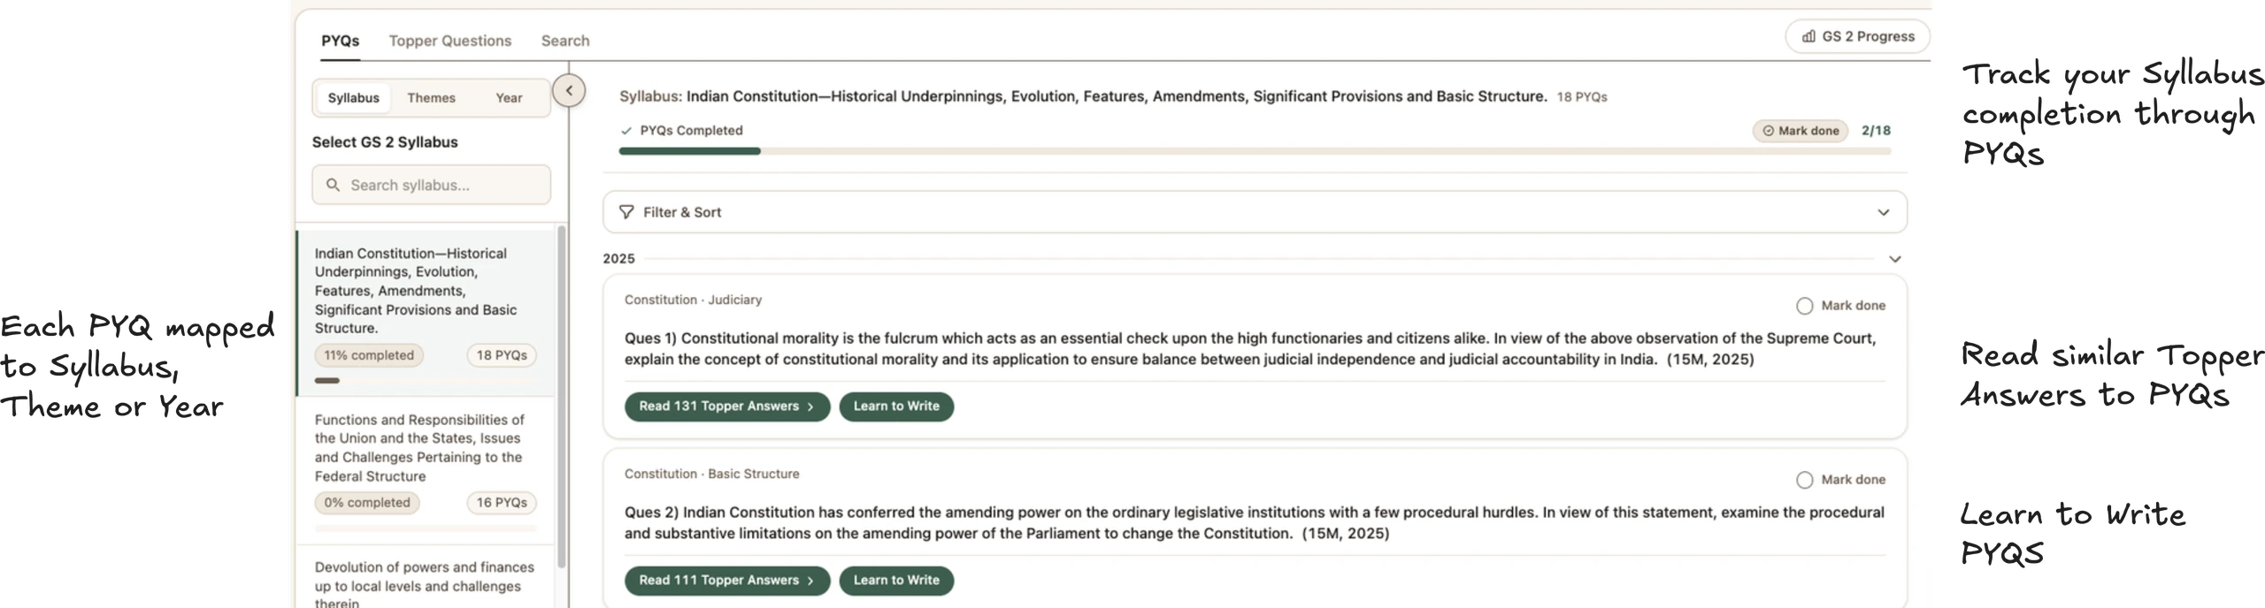Click the Constitution · Basic Structure tag

coord(711,475)
